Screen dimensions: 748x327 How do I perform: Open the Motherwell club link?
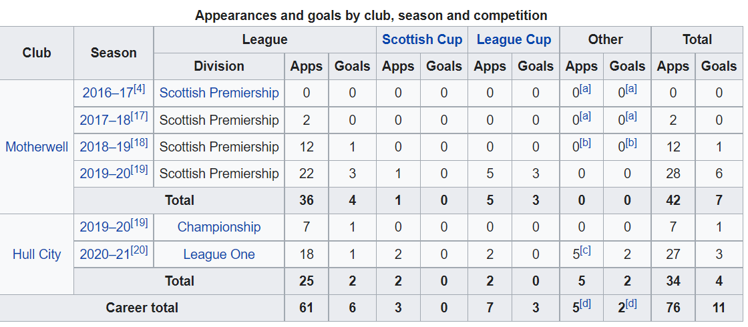pos(37,147)
